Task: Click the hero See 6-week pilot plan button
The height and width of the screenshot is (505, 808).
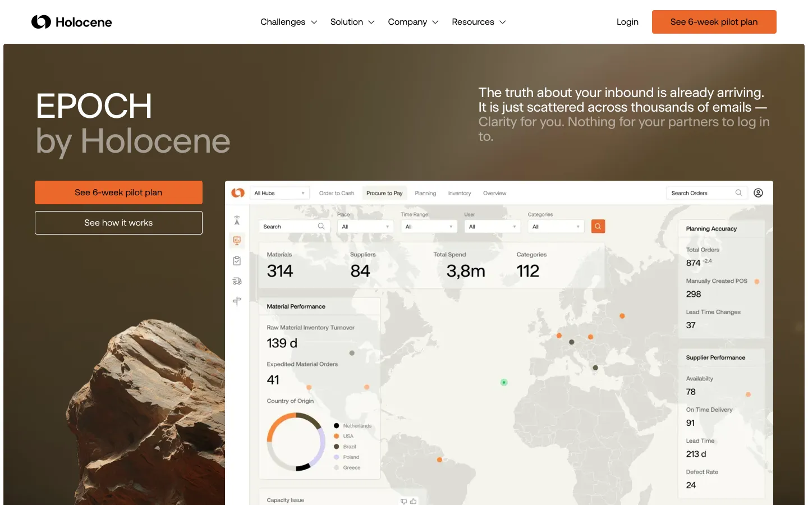Action: pos(118,192)
